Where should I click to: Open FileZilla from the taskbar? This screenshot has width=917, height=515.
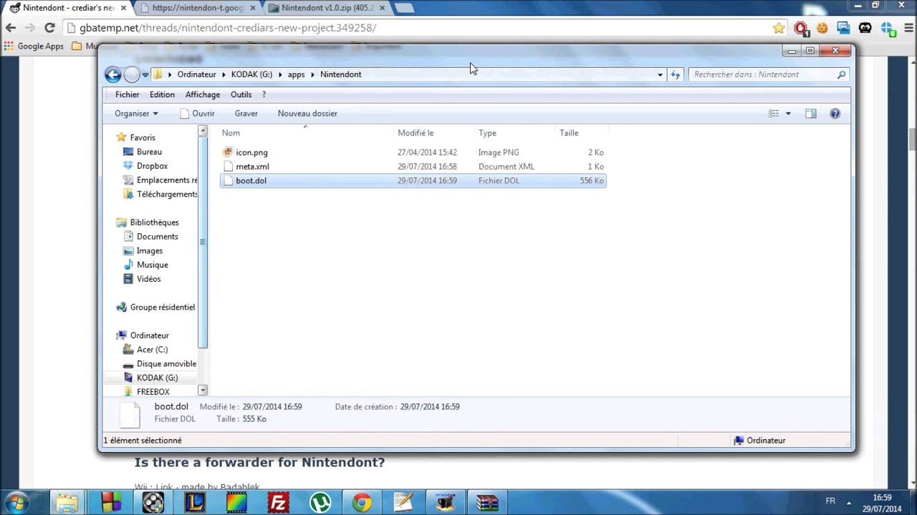click(x=278, y=503)
